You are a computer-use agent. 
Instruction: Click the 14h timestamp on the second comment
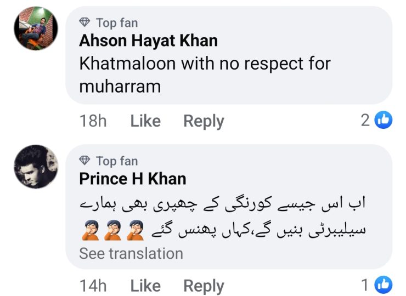[93, 286]
